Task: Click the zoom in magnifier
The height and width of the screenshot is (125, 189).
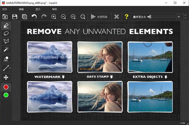Action: pyautogui.click(x=54, y=17)
